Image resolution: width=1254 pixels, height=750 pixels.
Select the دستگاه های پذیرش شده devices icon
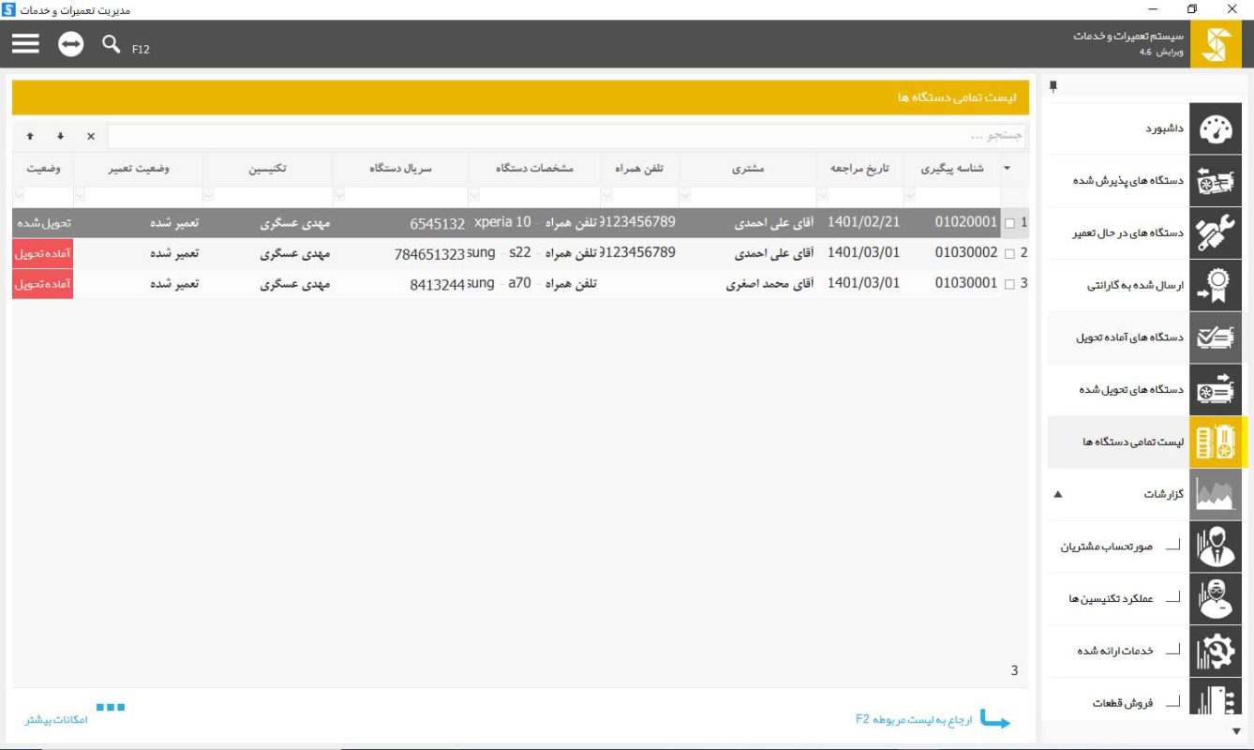pyautogui.click(x=1216, y=180)
